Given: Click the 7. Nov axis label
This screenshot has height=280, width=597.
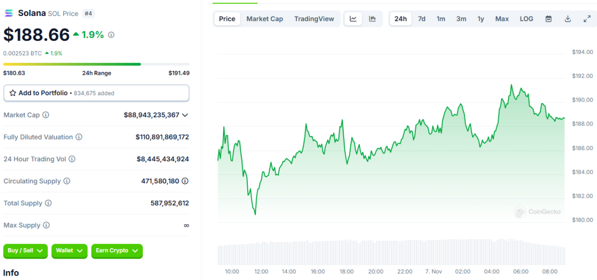Looking at the screenshot, I should 434,272.
